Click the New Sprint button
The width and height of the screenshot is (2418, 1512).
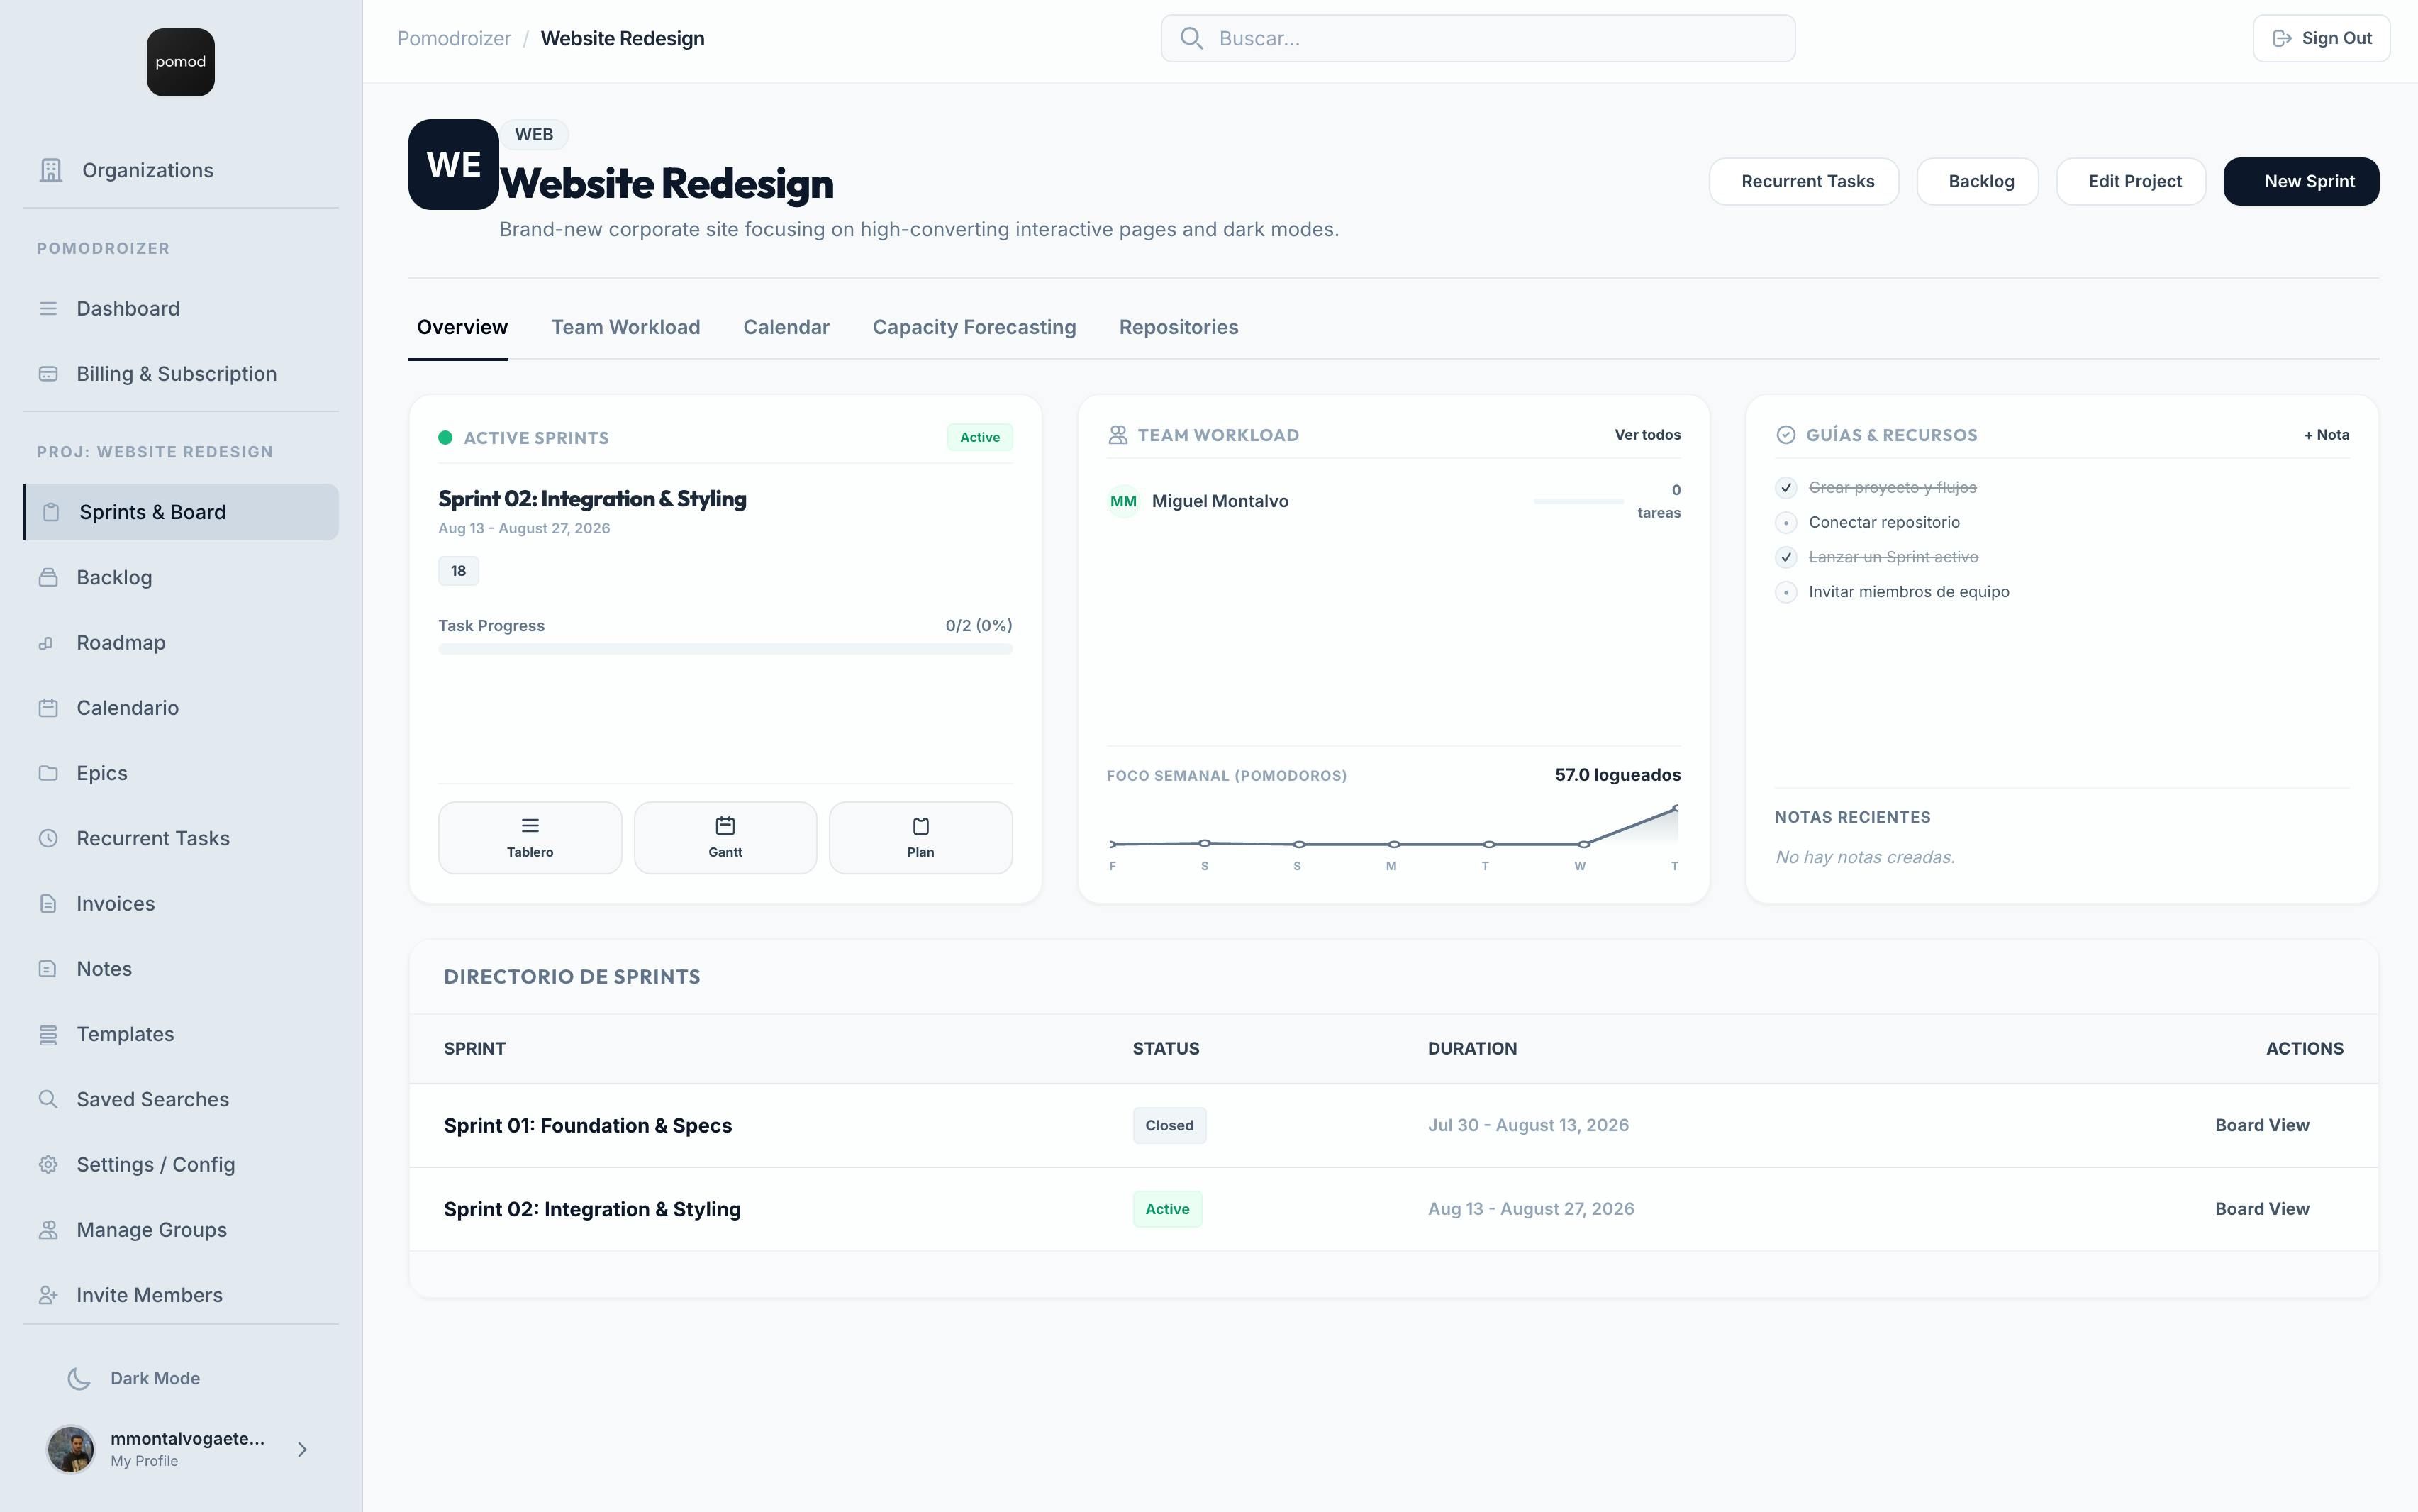(x=2300, y=181)
